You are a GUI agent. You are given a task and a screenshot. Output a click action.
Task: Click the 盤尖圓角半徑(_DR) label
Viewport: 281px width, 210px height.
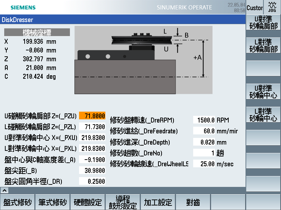coord(33,181)
